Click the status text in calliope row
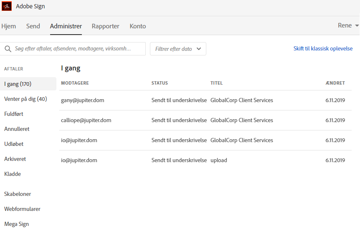The height and width of the screenshot is (243, 360). click(x=179, y=120)
